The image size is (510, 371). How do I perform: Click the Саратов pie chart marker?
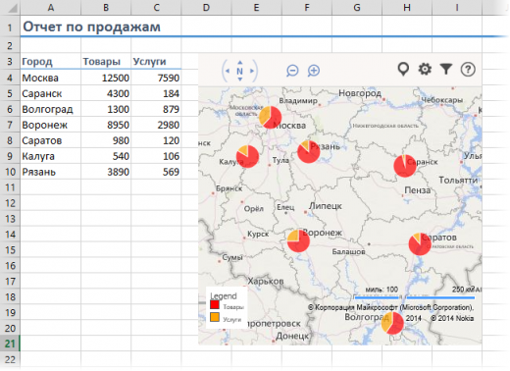coord(420,243)
